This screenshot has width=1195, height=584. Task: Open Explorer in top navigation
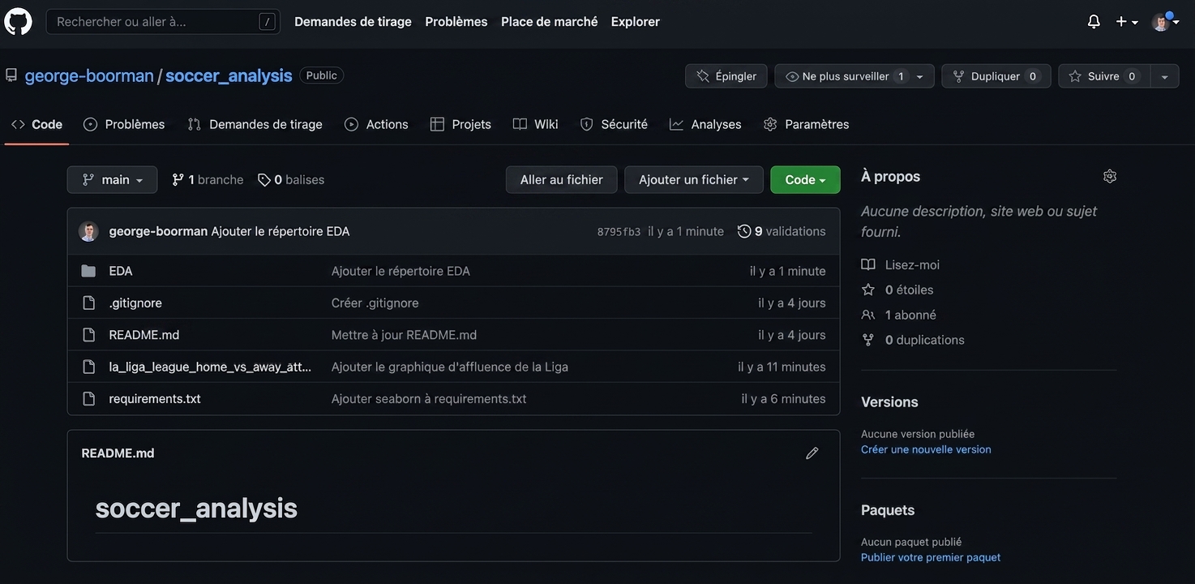[636, 22]
